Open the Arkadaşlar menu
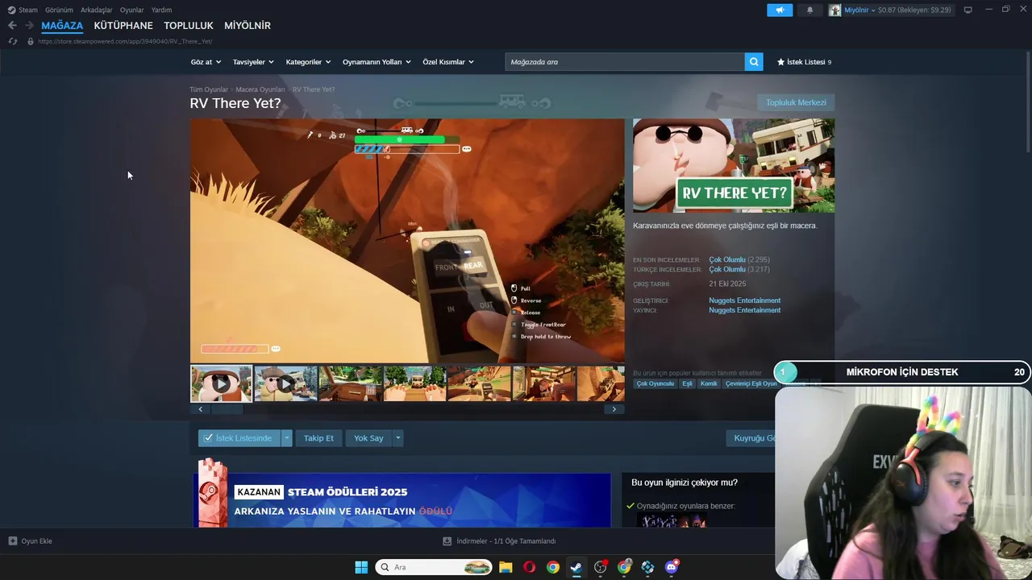The image size is (1032, 580). tap(97, 10)
